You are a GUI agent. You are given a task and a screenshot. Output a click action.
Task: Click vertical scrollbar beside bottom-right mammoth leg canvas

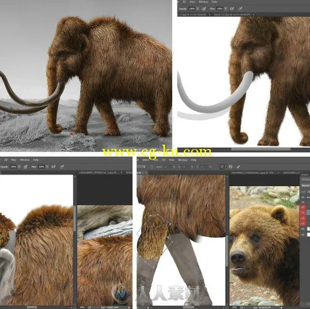[x=227, y=250]
